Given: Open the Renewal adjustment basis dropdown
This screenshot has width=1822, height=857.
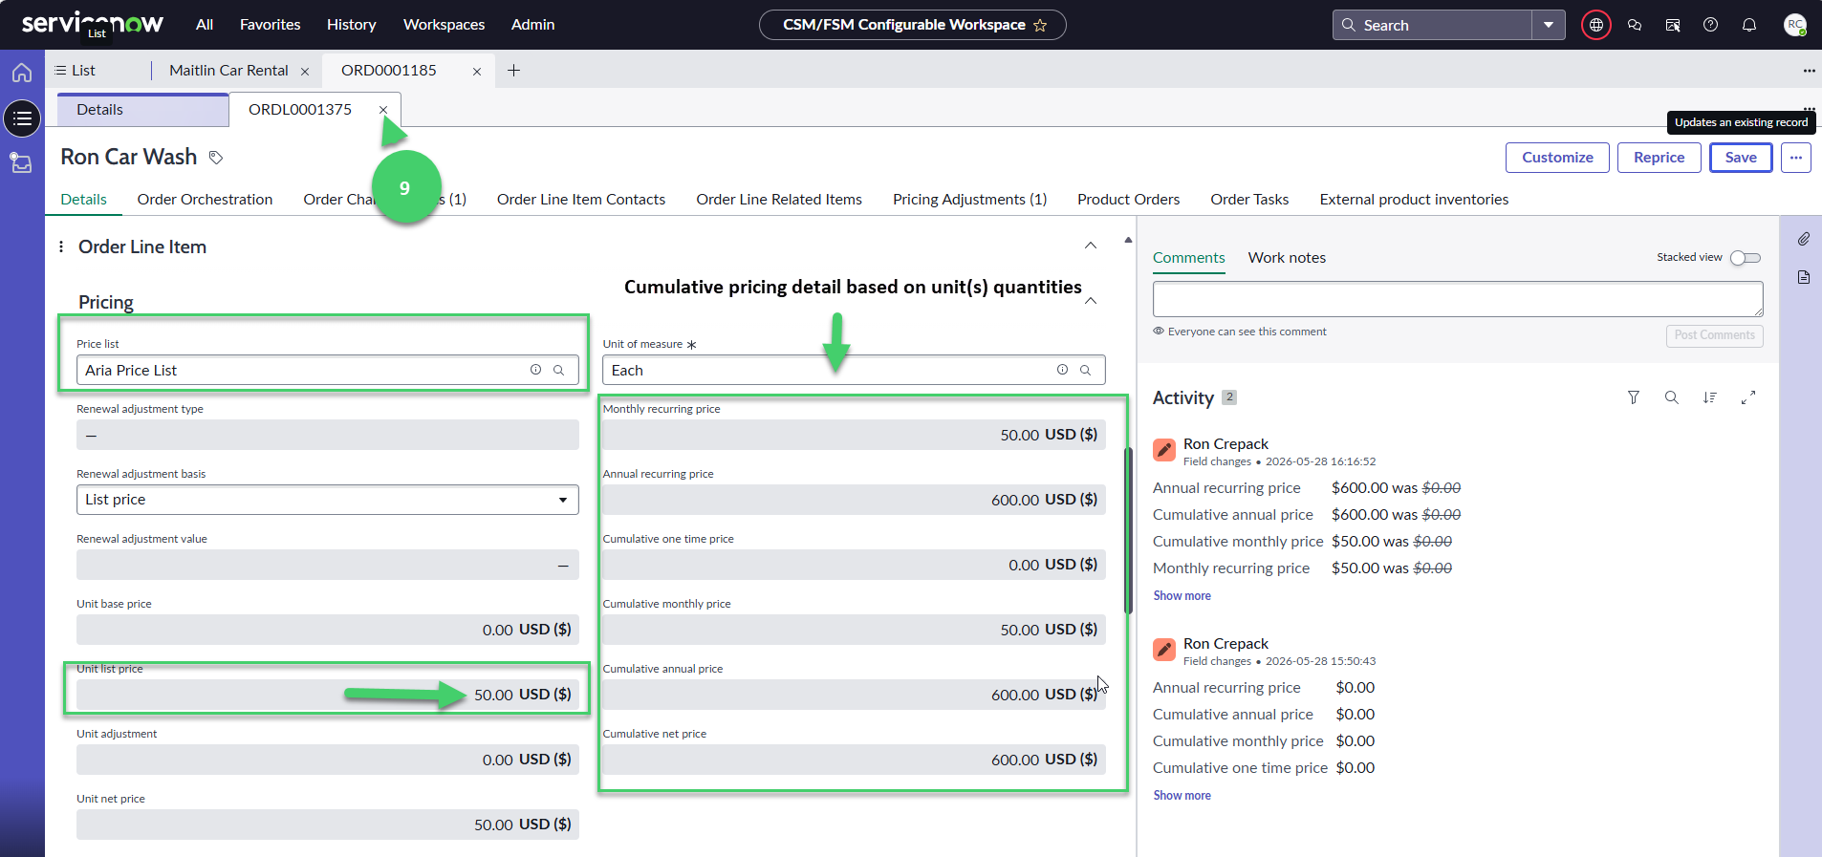Looking at the screenshot, I should point(327,500).
